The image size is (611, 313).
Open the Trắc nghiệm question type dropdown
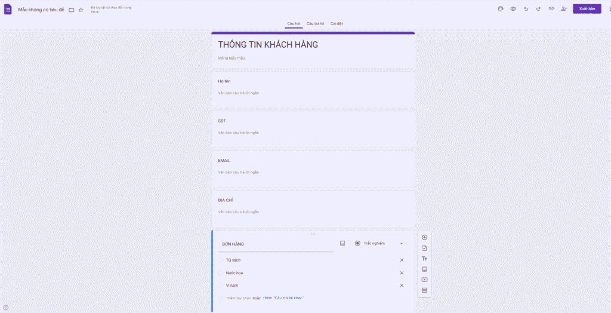coord(379,244)
